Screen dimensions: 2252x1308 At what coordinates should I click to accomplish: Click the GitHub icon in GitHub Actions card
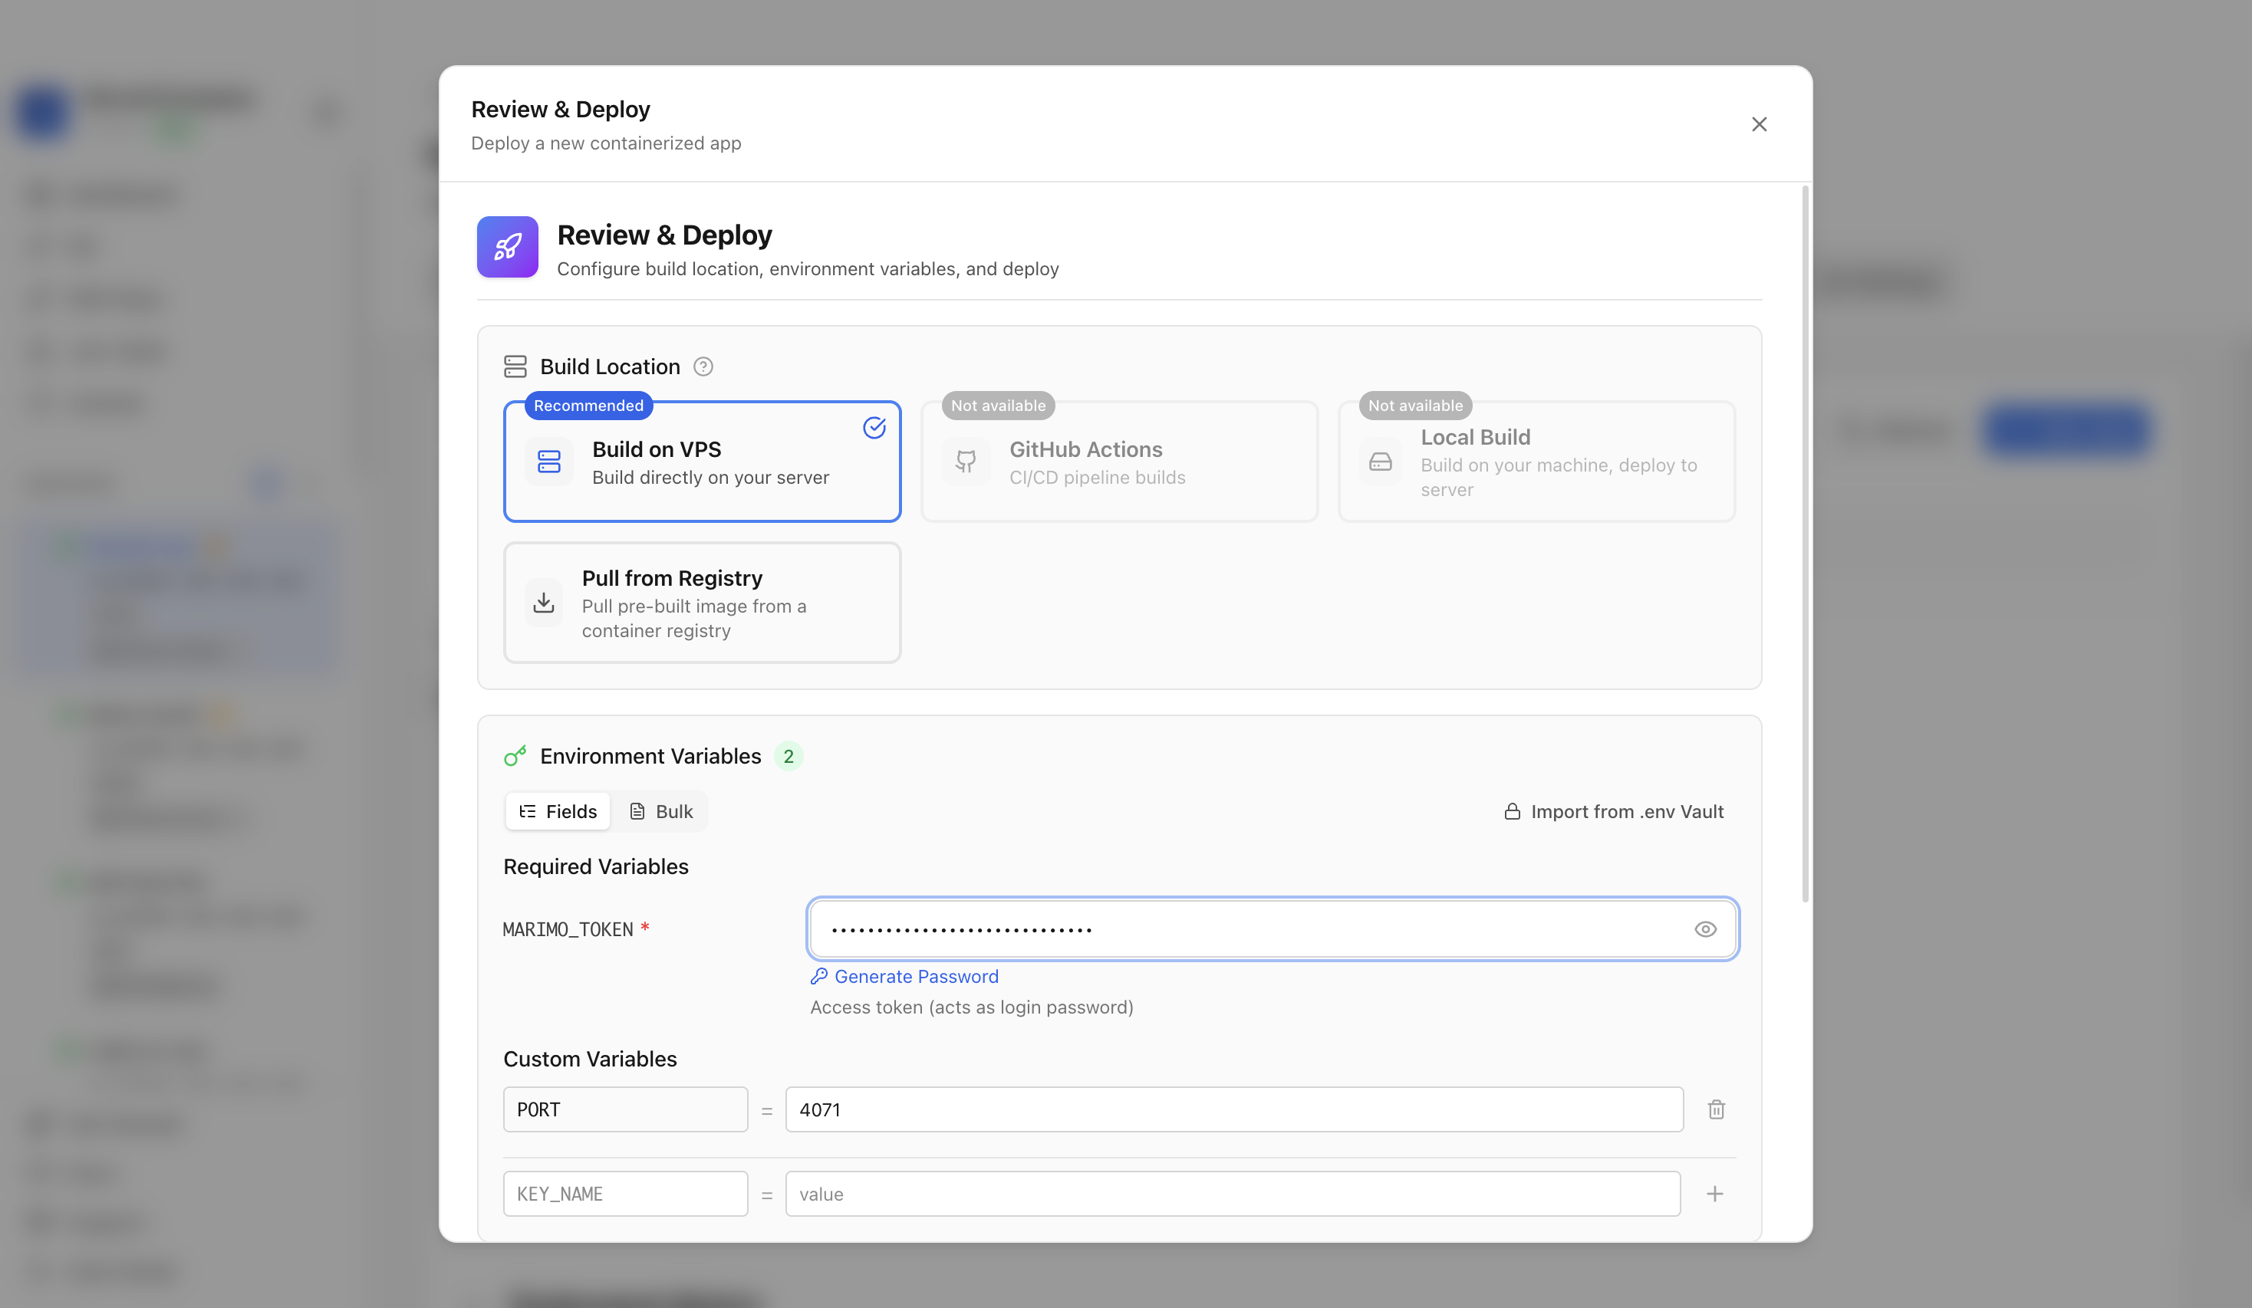pyautogui.click(x=966, y=462)
